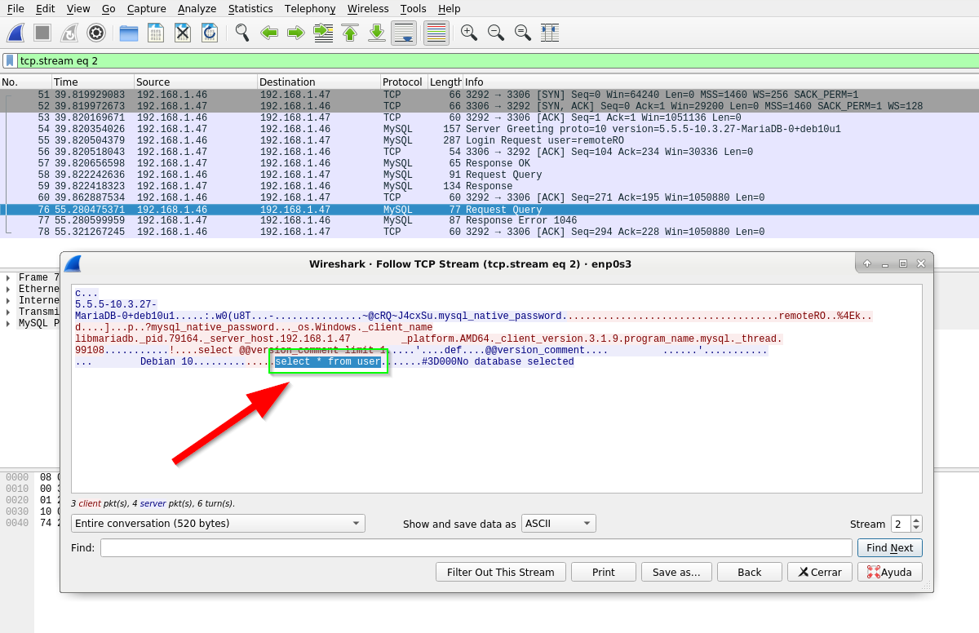Open the ASCII data format dropdown
The width and height of the screenshot is (979, 633).
558,524
